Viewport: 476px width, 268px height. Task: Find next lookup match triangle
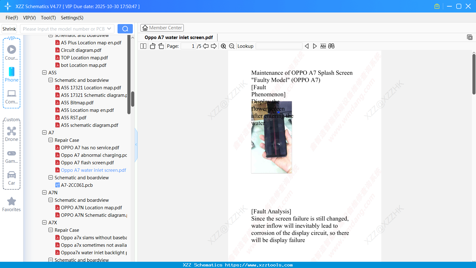(315, 46)
